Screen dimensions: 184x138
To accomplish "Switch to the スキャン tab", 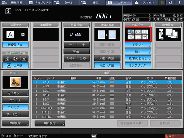I will (x=145, y=2).
